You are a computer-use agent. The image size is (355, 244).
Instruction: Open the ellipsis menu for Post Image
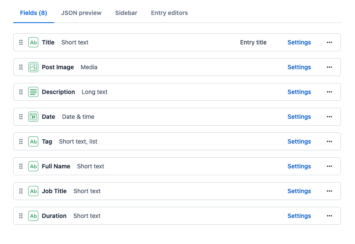pyautogui.click(x=329, y=67)
